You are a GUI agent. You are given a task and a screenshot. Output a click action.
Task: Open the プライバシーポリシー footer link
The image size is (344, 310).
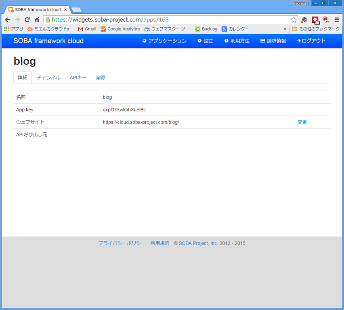coord(122,243)
